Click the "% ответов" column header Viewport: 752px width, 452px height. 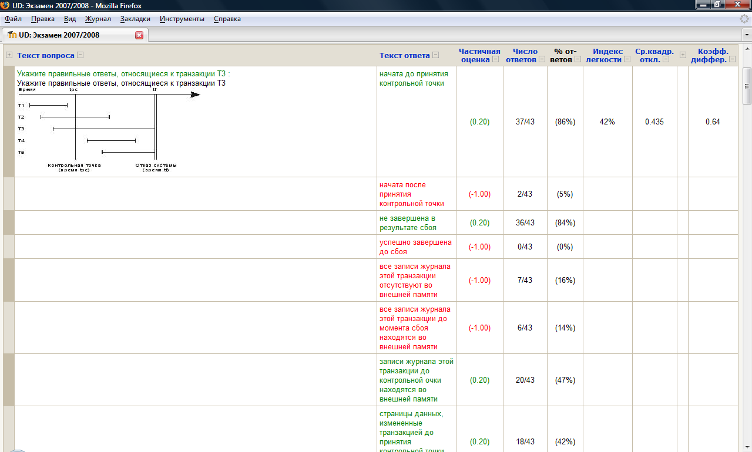coord(563,55)
